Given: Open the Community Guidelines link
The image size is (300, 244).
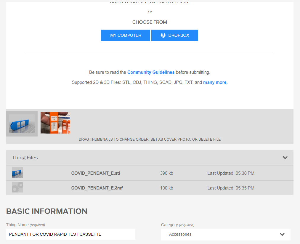Looking at the screenshot, I should tap(151, 72).
